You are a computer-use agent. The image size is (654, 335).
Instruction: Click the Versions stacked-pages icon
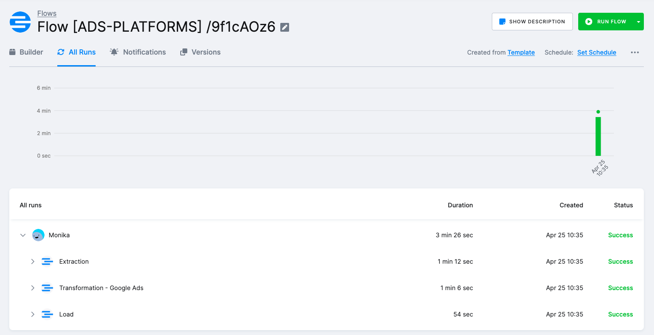183,52
